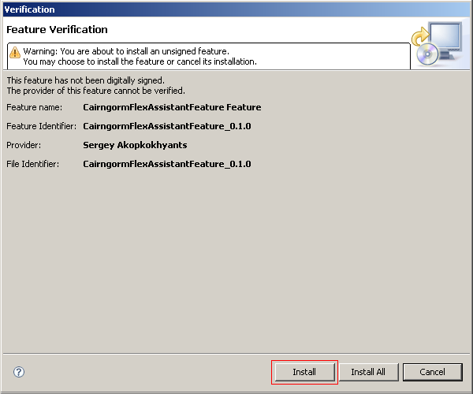Click the computer and CD install graphic

click(438, 44)
